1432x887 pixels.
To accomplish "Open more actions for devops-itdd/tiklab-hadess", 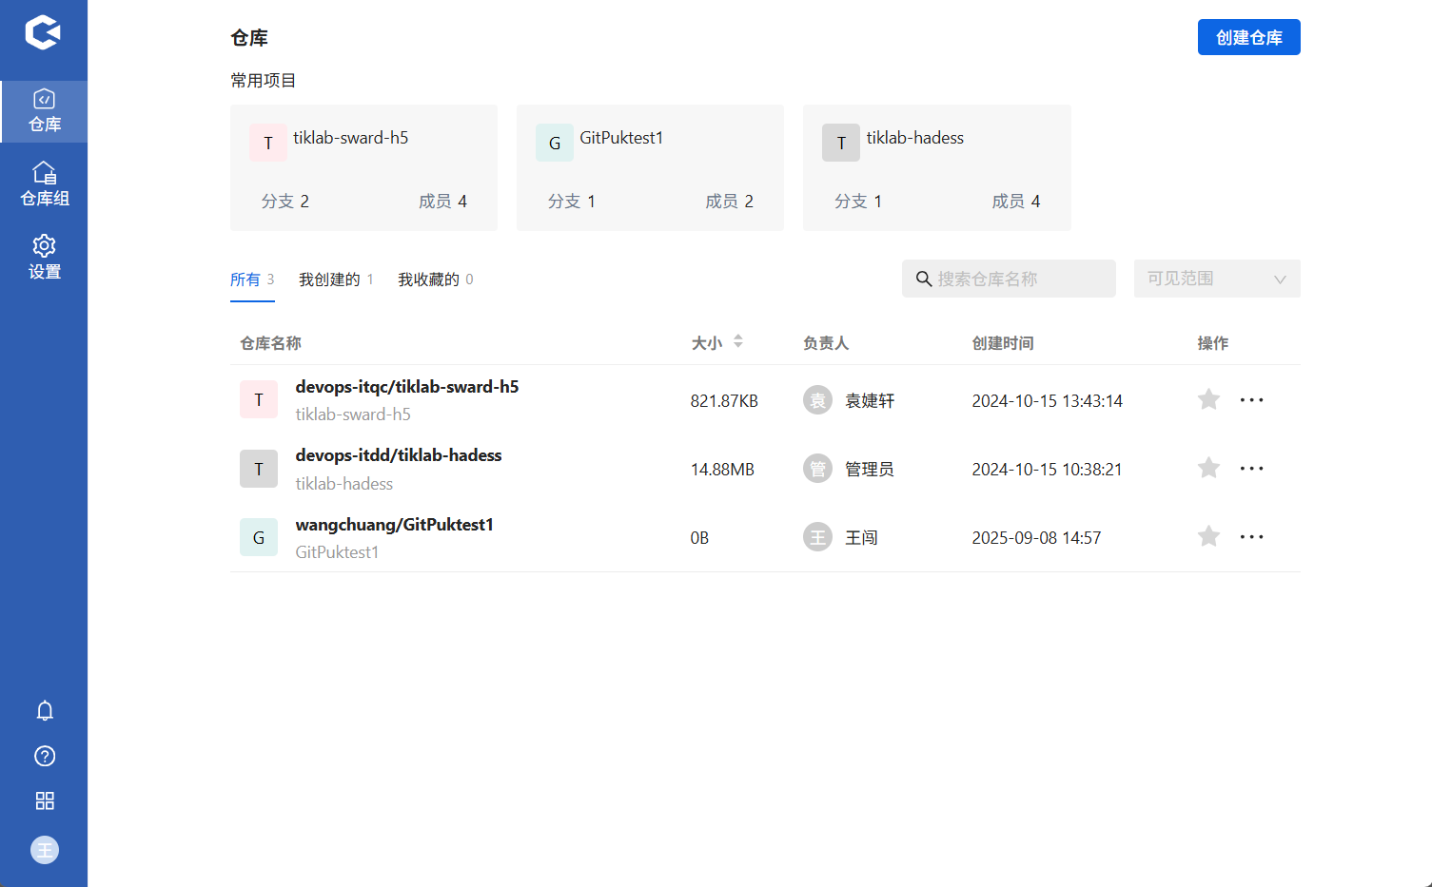I will [1251, 469].
